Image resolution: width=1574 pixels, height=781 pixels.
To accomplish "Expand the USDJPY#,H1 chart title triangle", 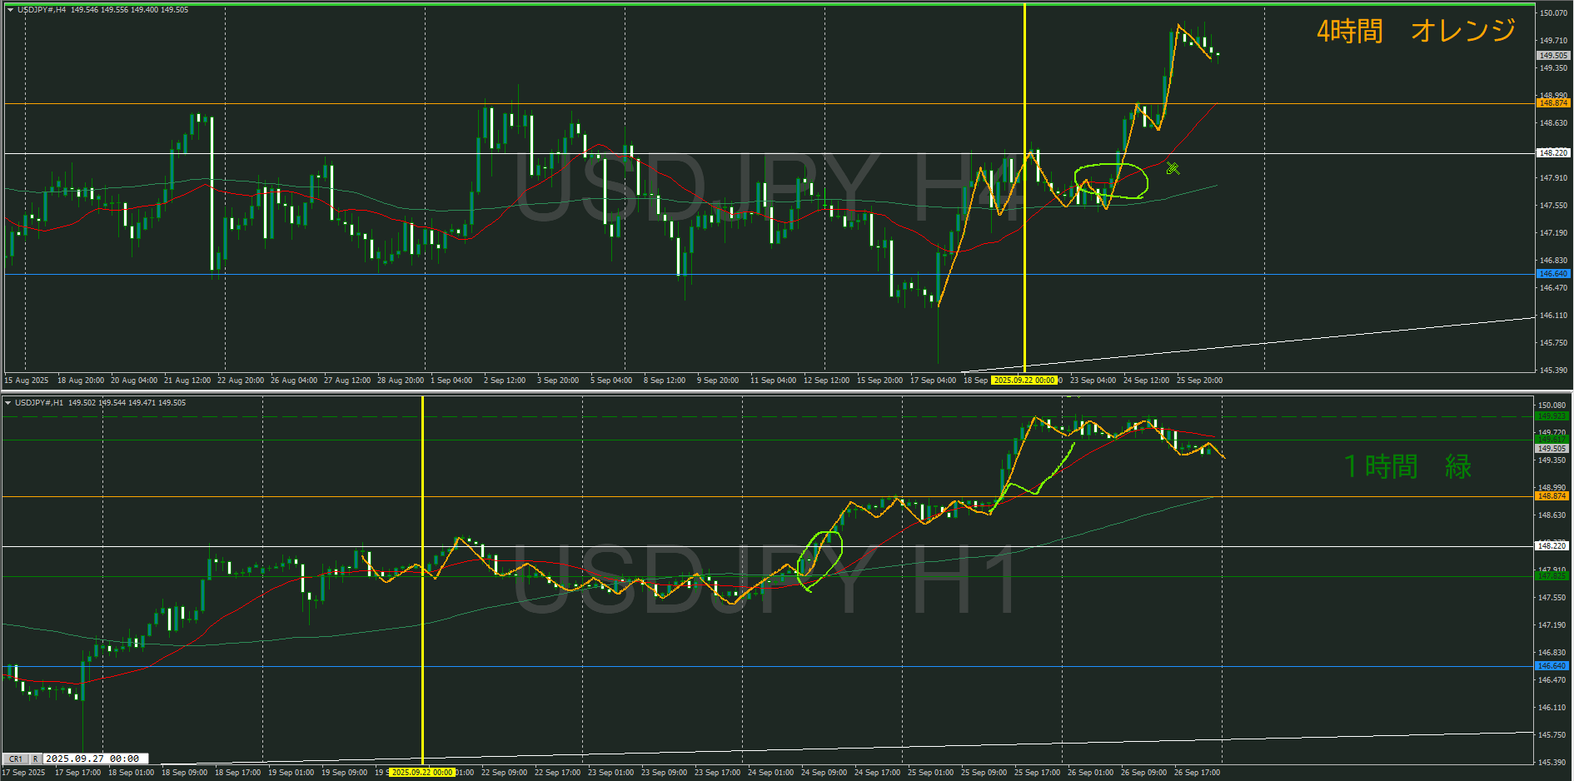I will (x=8, y=403).
